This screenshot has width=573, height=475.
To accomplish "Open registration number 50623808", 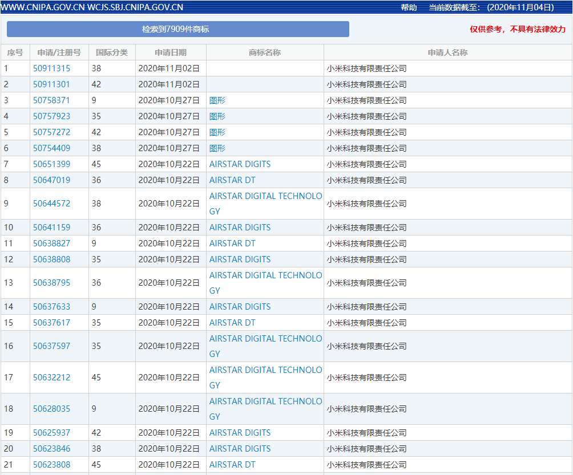I will pos(51,465).
